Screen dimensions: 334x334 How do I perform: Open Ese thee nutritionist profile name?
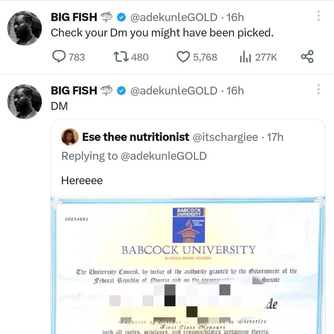coord(136,137)
